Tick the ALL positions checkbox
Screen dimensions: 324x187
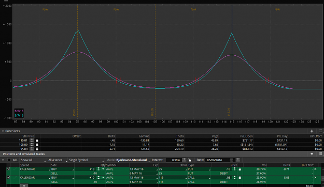(x=9, y=160)
